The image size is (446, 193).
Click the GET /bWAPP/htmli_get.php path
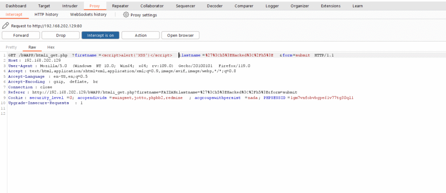38,55
